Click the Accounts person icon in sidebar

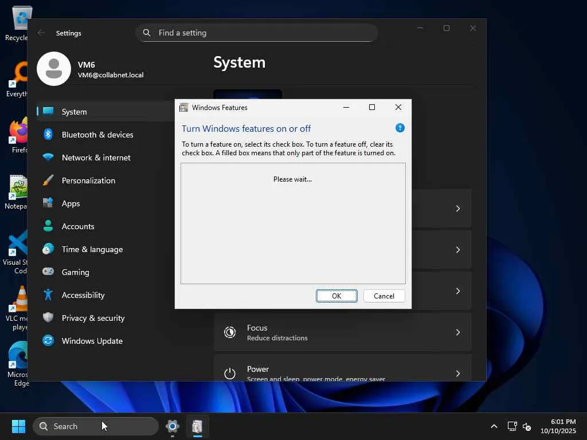click(48, 226)
